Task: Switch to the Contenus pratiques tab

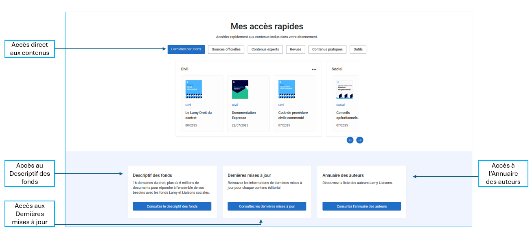Action: point(327,49)
